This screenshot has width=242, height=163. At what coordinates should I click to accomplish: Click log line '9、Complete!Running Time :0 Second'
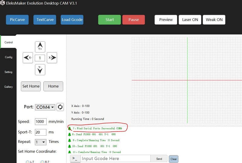96,140
